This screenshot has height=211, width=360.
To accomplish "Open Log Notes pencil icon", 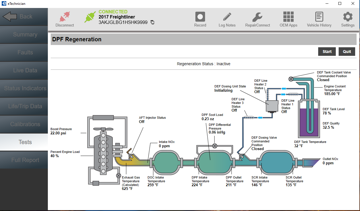I will pos(227,17).
